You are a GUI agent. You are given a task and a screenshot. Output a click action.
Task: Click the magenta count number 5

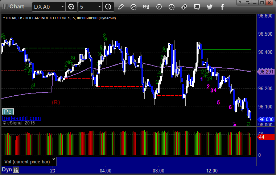coord(218,103)
